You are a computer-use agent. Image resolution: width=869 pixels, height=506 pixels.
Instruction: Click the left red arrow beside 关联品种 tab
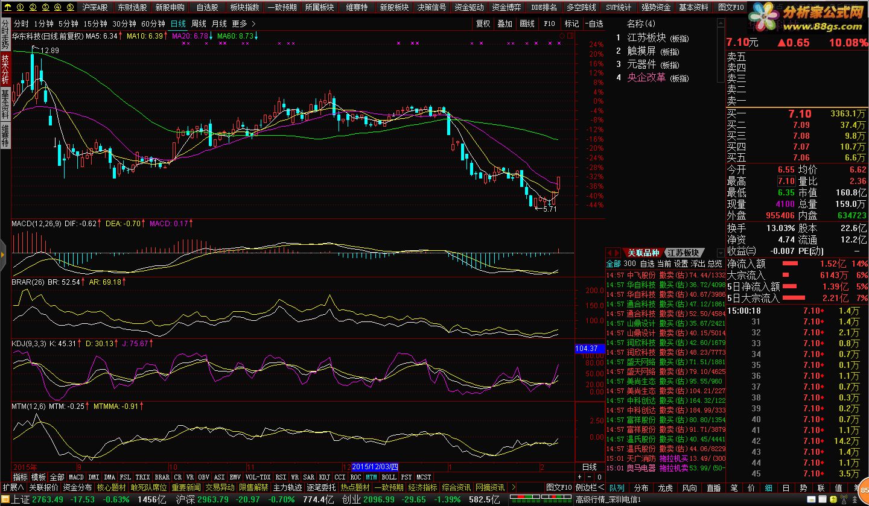click(x=610, y=253)
